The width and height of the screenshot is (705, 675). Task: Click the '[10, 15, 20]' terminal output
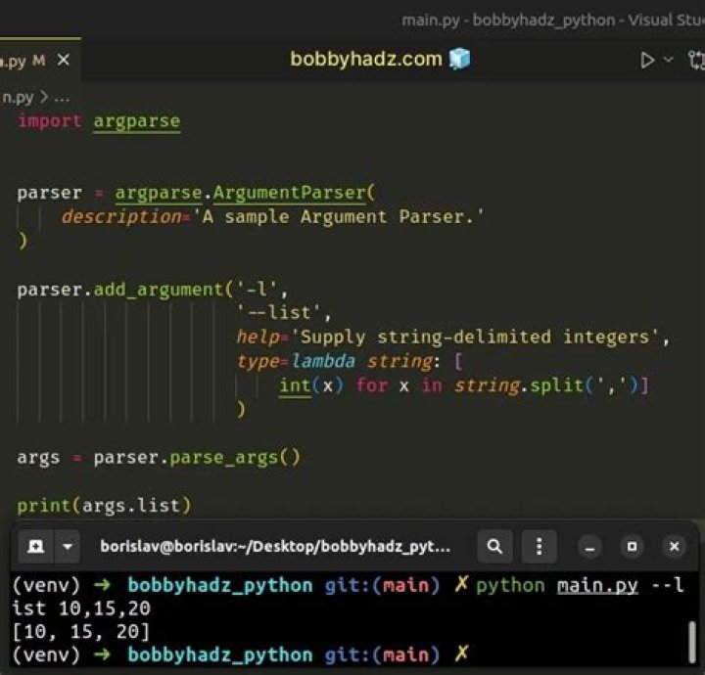(x=81, y=632)
